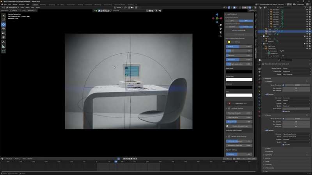Viewport: 312px width, 175px height.
Task: Open the Modifiers wrench properties tab
Action: pyautogui.click(x=259, y=95)
